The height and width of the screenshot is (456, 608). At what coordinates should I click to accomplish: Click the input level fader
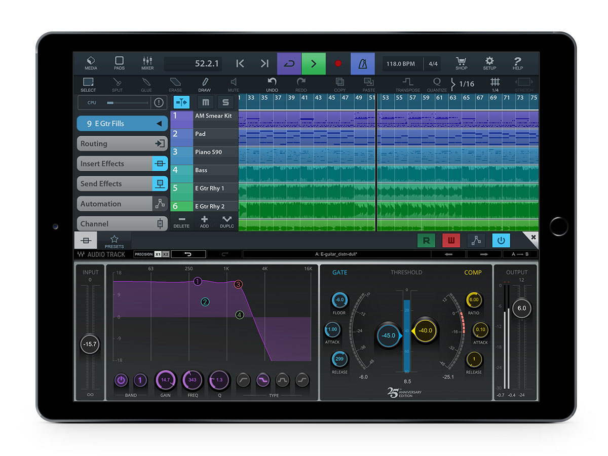click(x=90, y=344)
